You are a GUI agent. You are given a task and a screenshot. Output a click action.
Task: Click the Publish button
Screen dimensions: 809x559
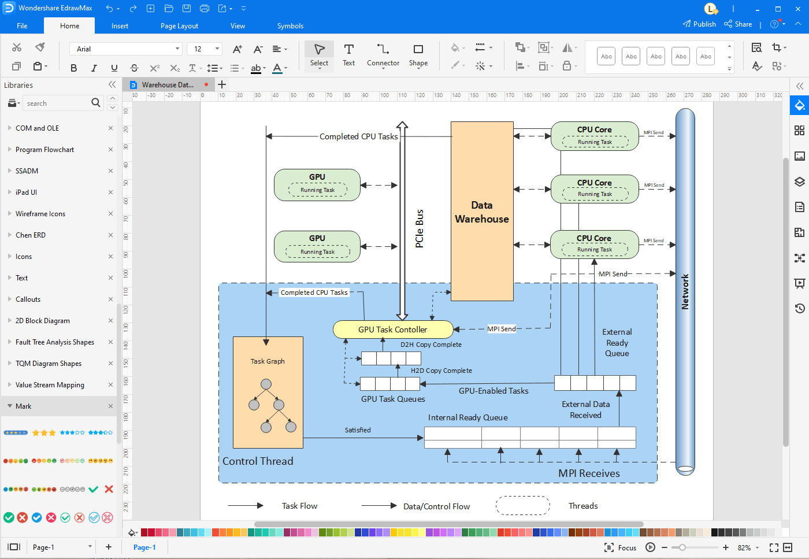pos(699,24)
